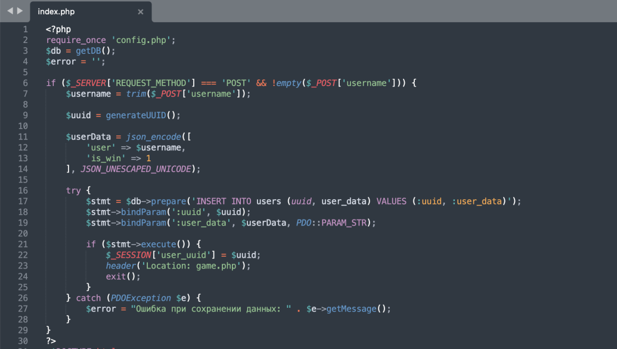Go to the next tab with right arrow
Viewport: 617px width, 349px height.
pos(20,11)
